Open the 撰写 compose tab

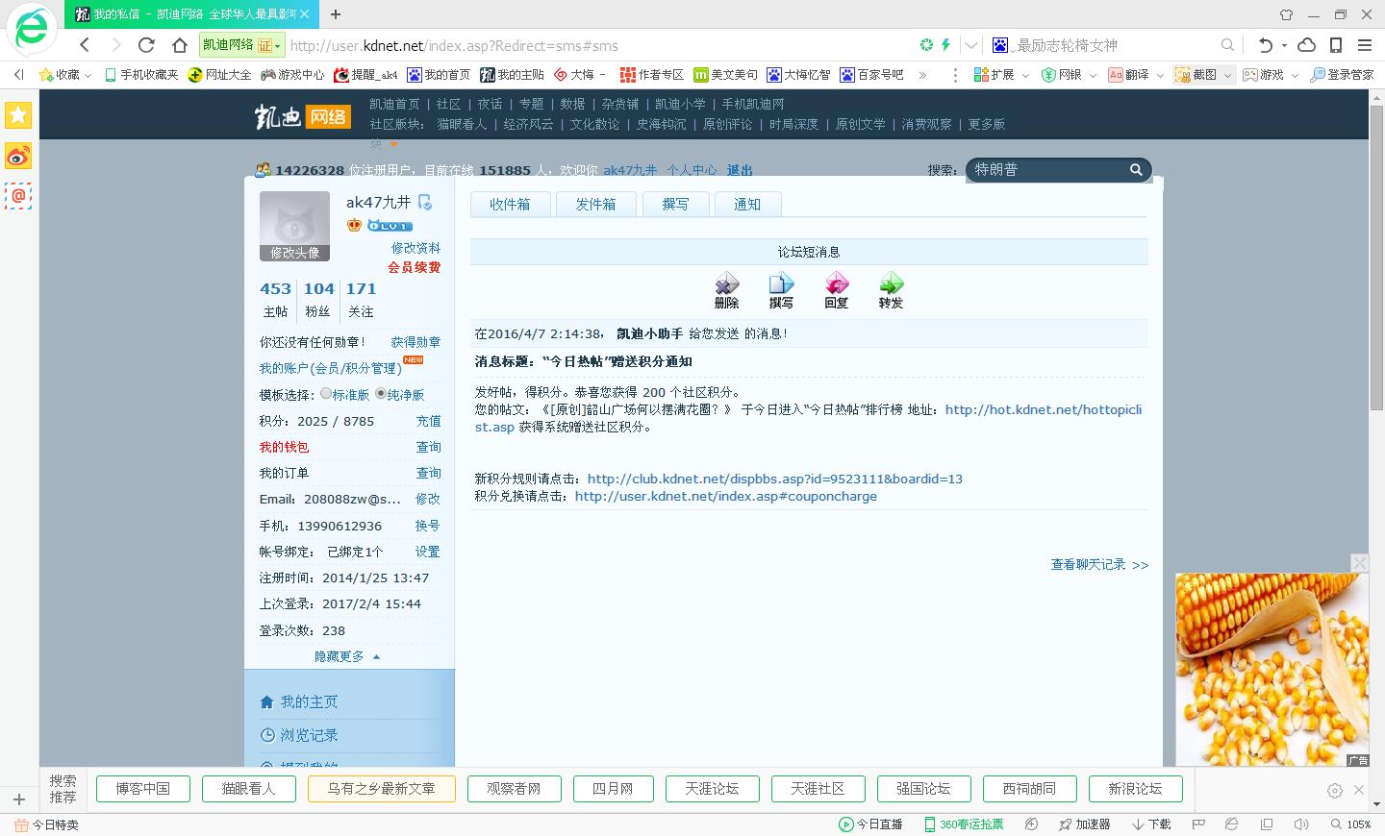click(x=675, y=204)
